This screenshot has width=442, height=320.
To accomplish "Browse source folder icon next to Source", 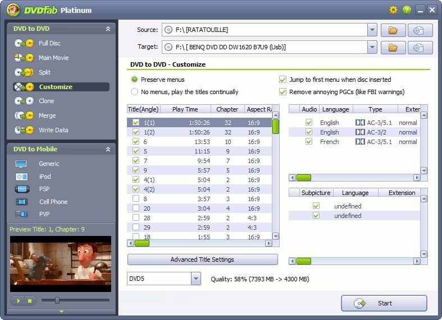I will [x=393, y=30].
